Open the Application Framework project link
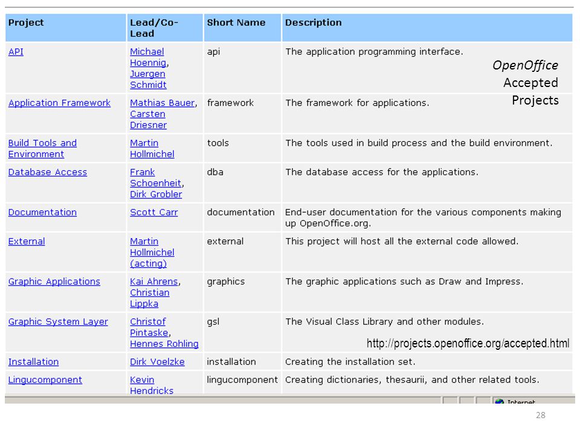The height and width of the screenshot is (435, 580). point(59,103)
